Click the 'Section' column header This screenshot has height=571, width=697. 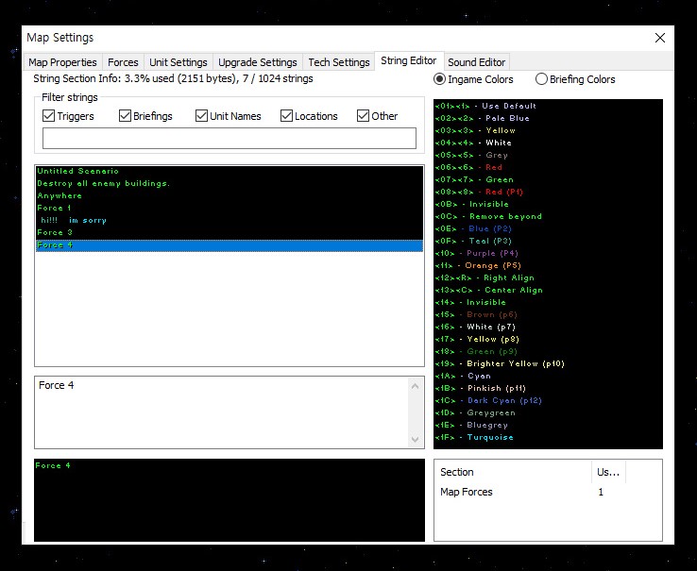[513, 472]
